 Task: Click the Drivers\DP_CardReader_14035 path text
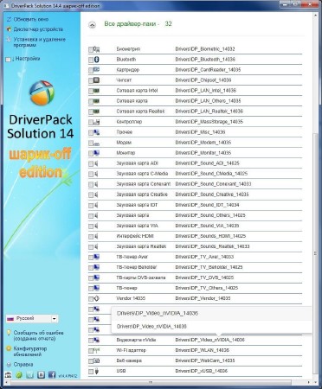coord(208,70)
